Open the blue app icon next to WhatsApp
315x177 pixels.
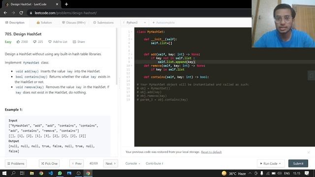click(69, 173)
